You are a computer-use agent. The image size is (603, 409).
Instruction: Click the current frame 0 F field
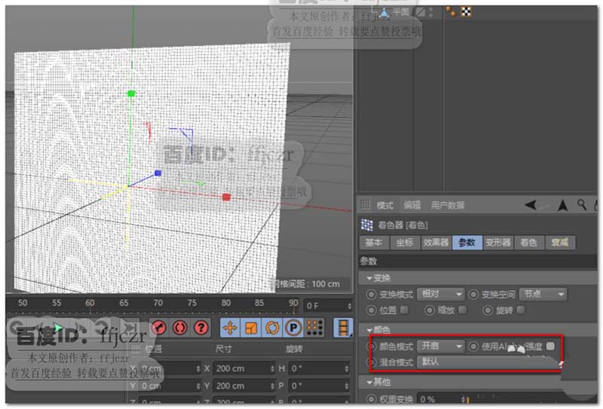pos(328,306)
